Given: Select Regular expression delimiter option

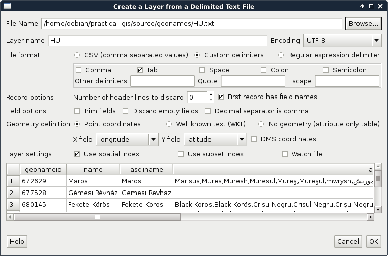Looking at the screenshot, I should click(x=281, y=55).
